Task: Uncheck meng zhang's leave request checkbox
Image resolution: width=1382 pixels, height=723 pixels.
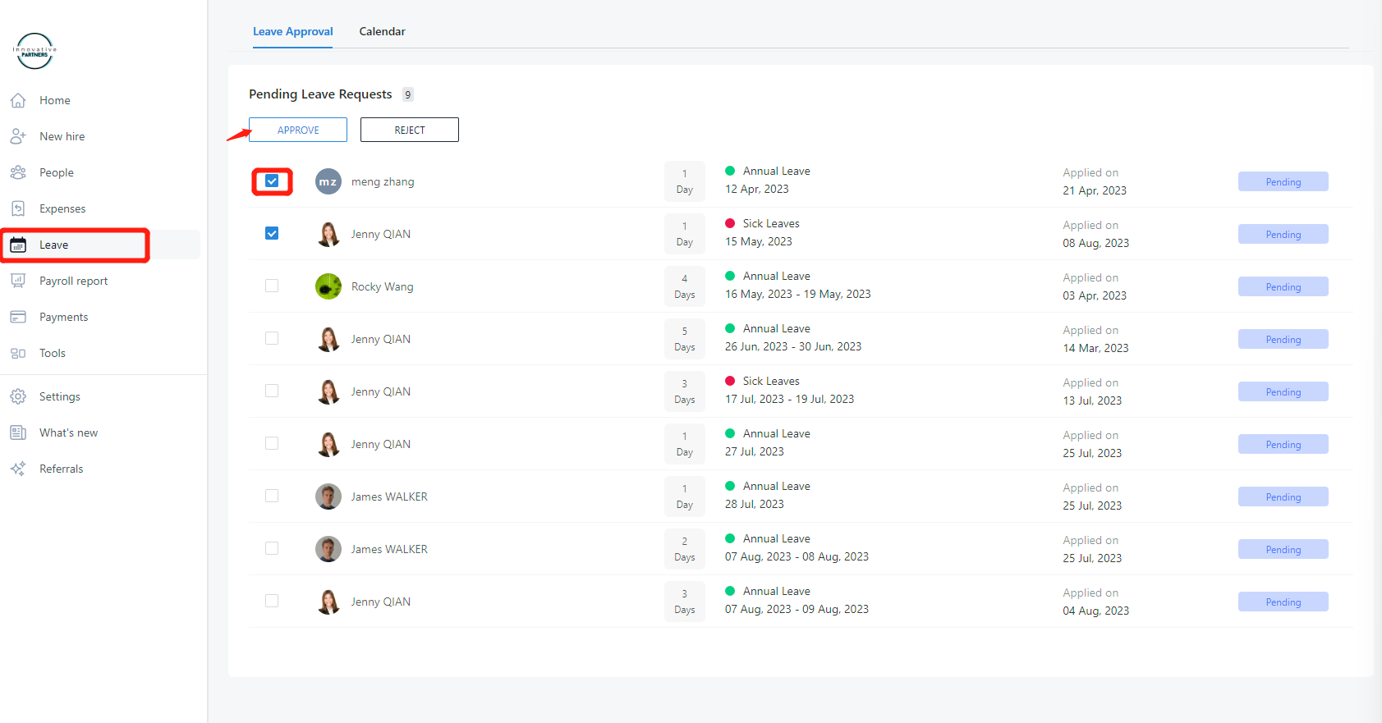Action: pos(272,181)
